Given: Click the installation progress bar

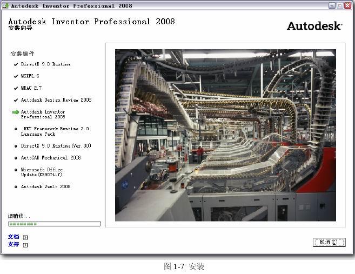Looking at the screenshot, I should pos(55,224).
